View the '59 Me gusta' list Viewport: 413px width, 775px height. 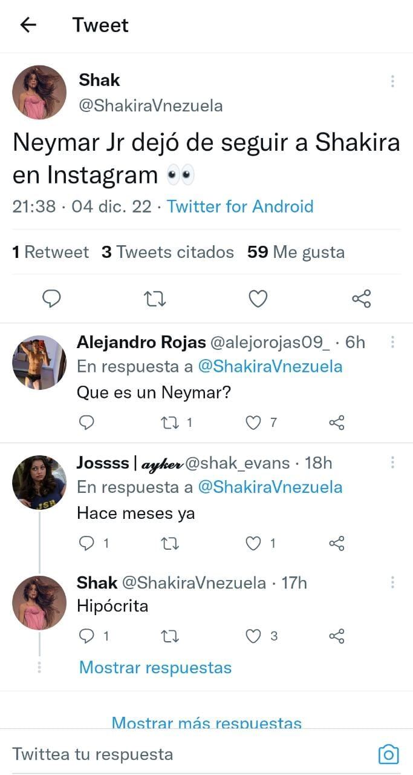pos(296,252)
